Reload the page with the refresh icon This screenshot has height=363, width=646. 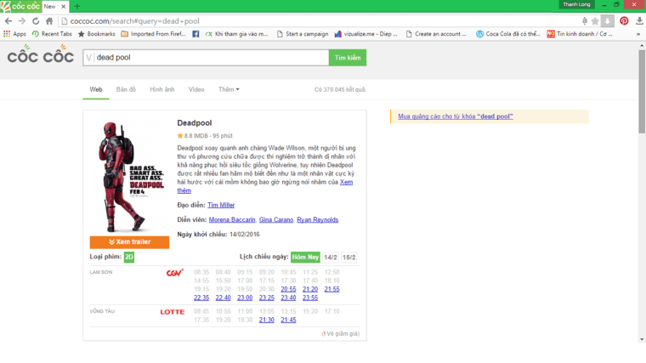(36, 20)
